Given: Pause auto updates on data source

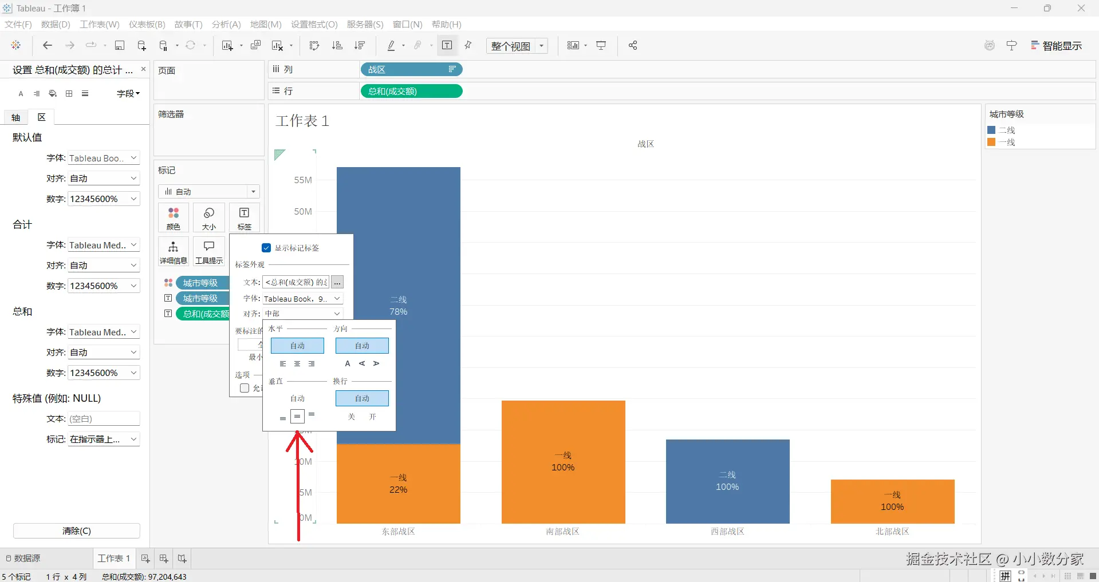Looking at the screenshot, I should pos(164,45).
